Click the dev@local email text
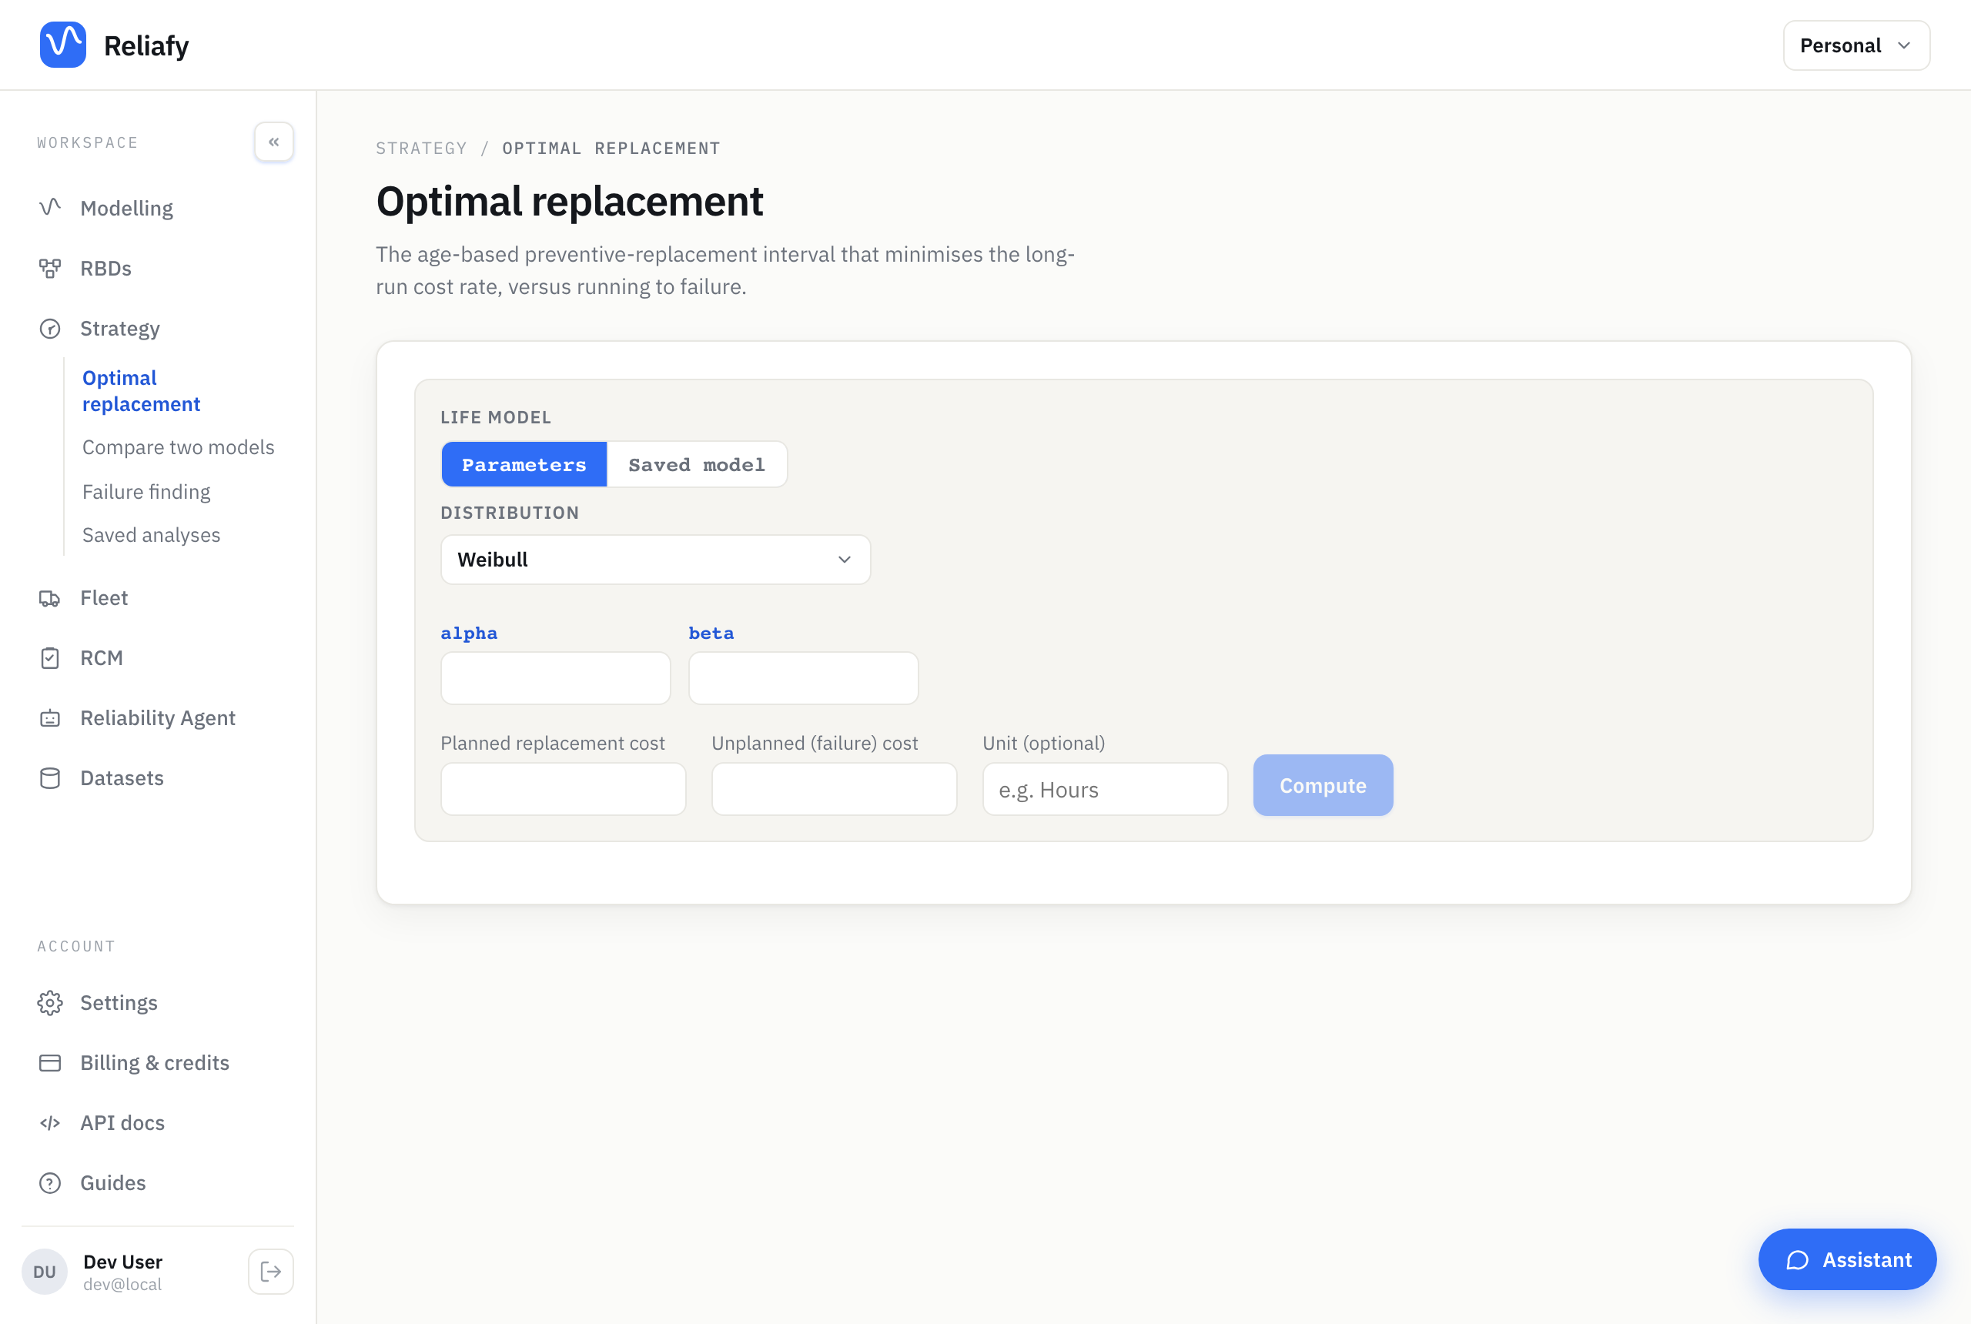This screenshot has width=1971, height=1324. [122, 1284]
